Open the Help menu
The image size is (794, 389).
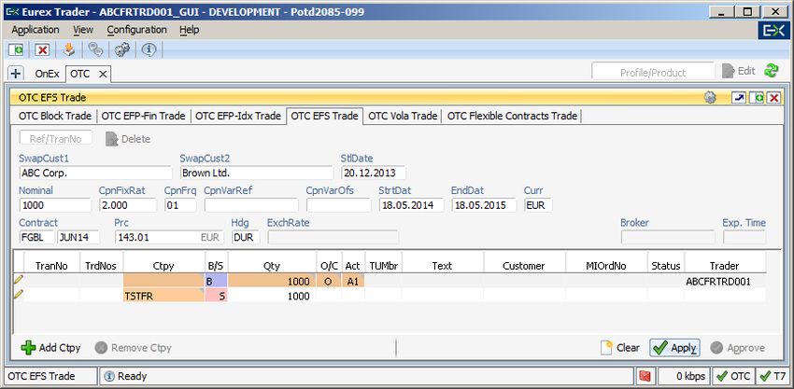189,30
